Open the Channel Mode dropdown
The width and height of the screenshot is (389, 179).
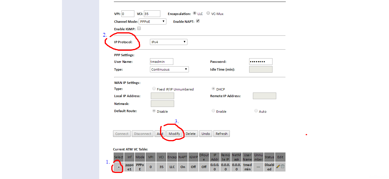coord(152,22)
